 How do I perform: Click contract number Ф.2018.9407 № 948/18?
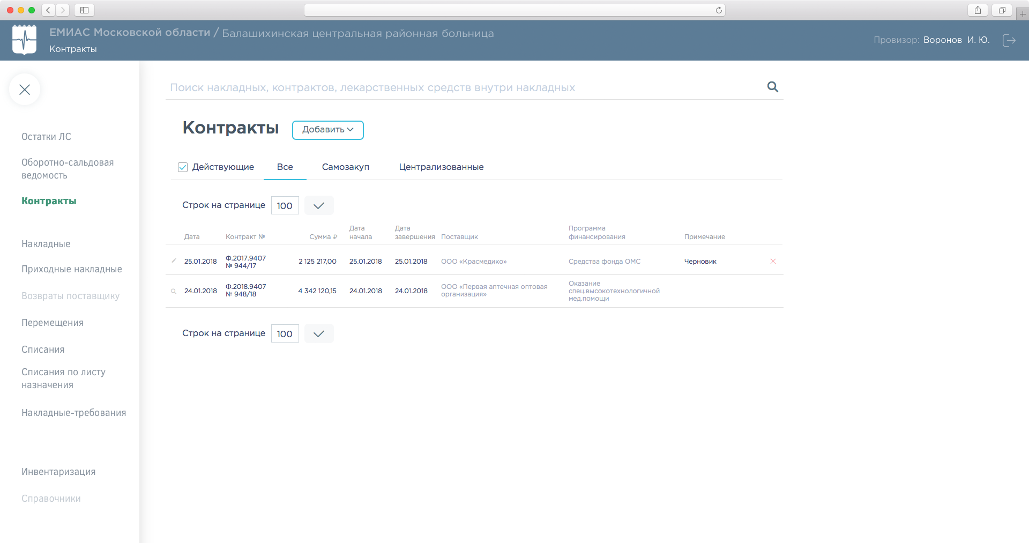pos(246,291)
